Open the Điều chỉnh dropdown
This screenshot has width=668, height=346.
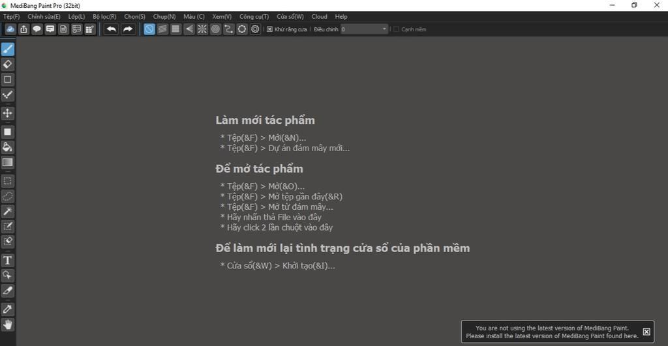coord(364,29)
